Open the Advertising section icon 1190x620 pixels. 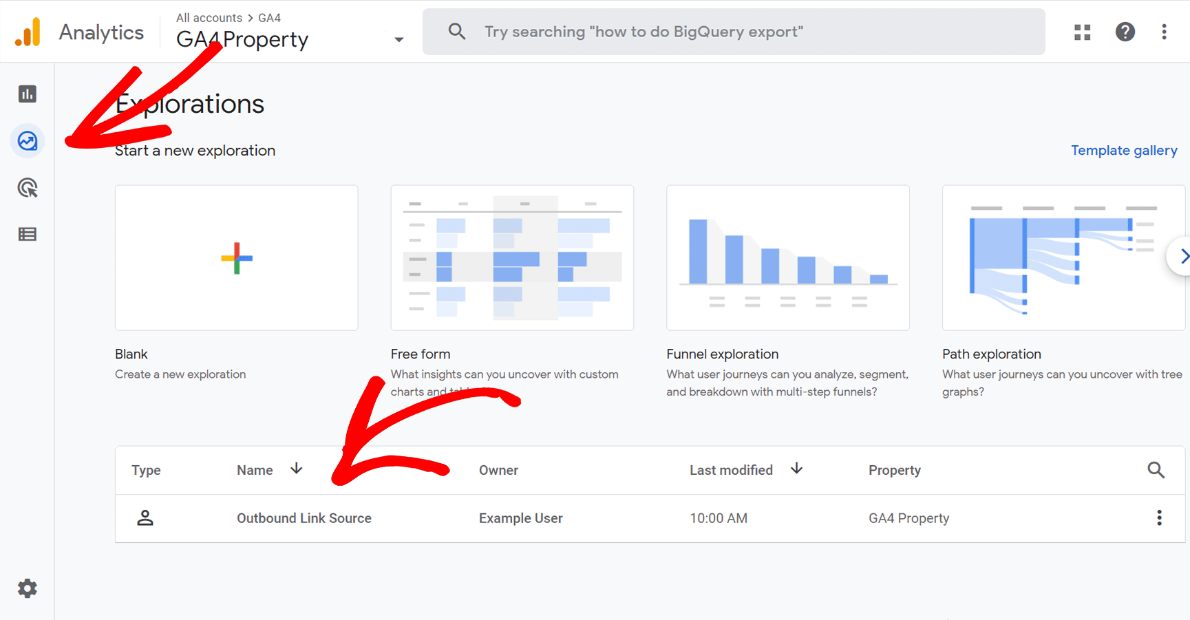28,188
